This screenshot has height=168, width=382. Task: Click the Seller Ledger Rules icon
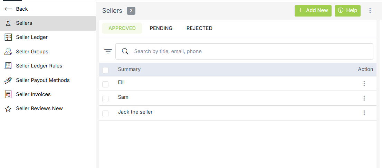click(x=8, y=66)
